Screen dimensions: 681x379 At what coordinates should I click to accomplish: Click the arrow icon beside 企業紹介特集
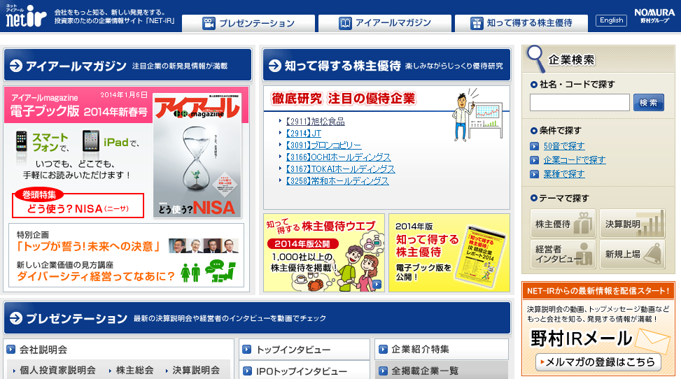tap(383, 349)
